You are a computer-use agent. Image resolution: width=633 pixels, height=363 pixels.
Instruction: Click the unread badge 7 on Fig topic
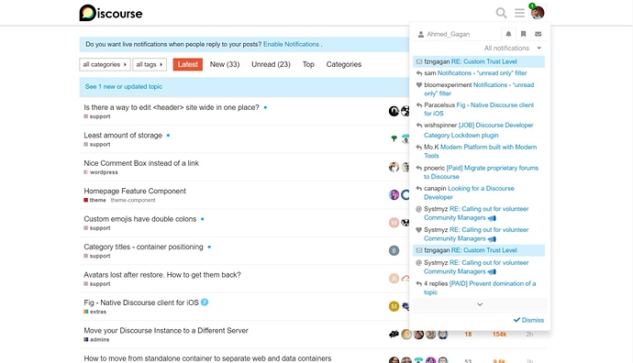click(x=205, y=302)
